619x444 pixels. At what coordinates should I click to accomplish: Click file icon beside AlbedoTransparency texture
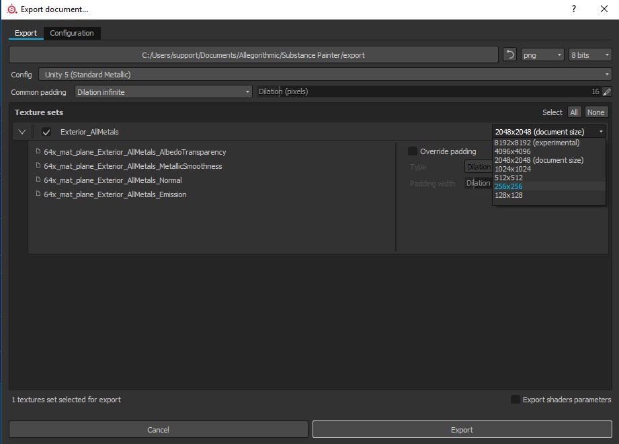38,151
